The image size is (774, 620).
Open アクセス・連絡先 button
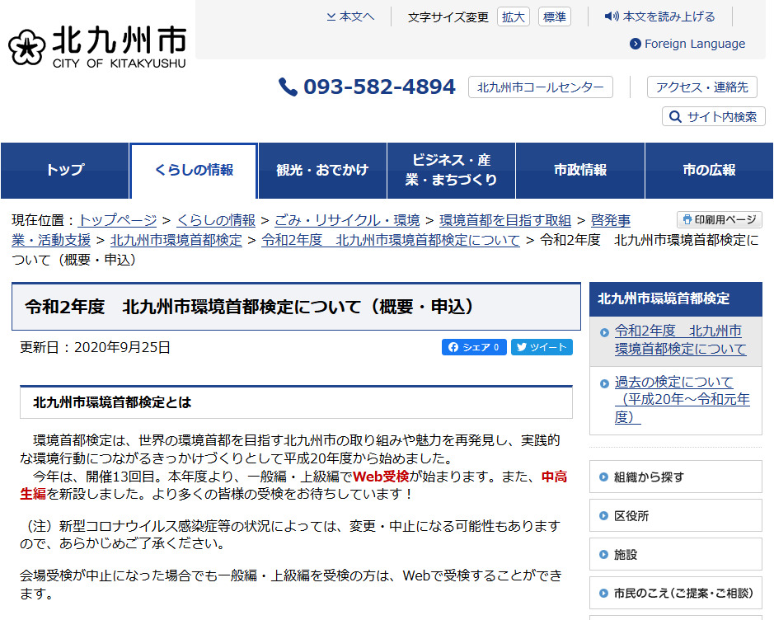[701, 87]
